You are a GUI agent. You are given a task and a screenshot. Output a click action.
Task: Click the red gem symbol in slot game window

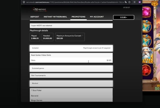(x=147, y=70)
